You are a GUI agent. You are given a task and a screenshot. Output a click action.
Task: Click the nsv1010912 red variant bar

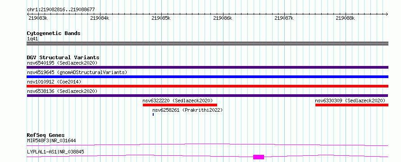point(207,86)
